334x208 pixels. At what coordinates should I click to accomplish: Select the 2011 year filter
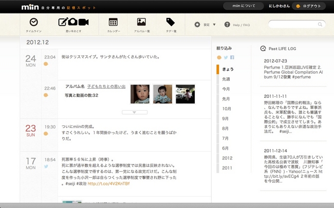point(227,168)
